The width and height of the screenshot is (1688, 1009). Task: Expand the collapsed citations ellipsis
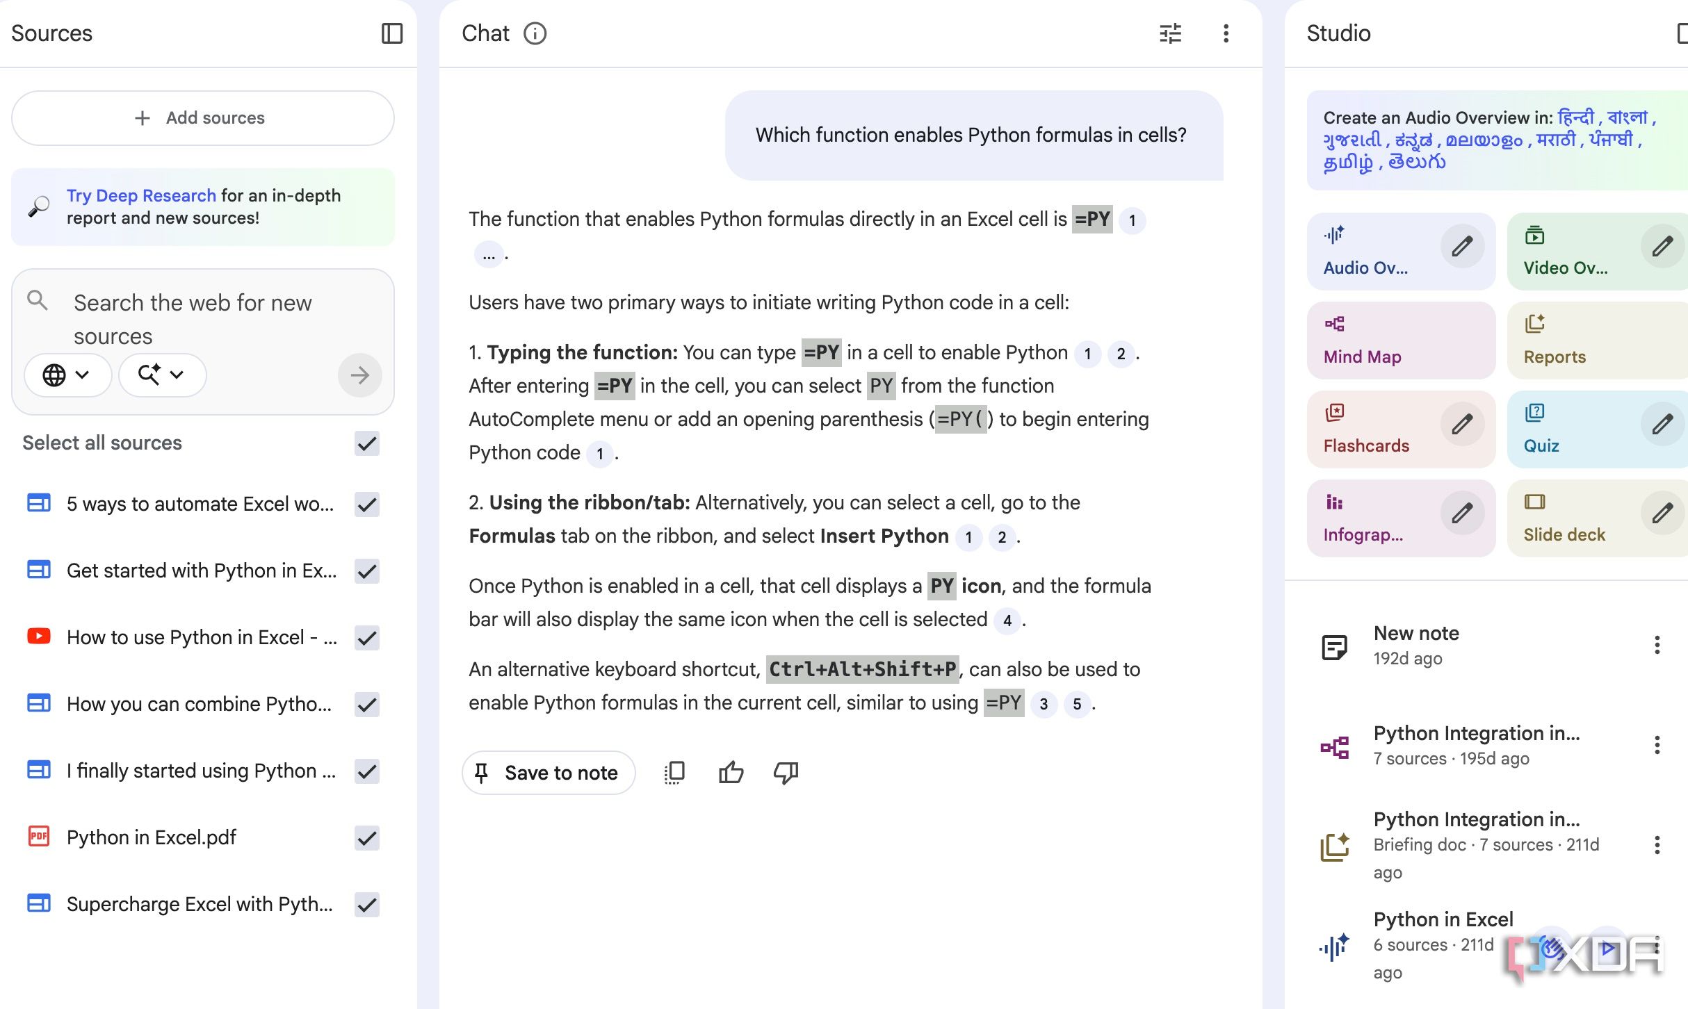(489, 256)
